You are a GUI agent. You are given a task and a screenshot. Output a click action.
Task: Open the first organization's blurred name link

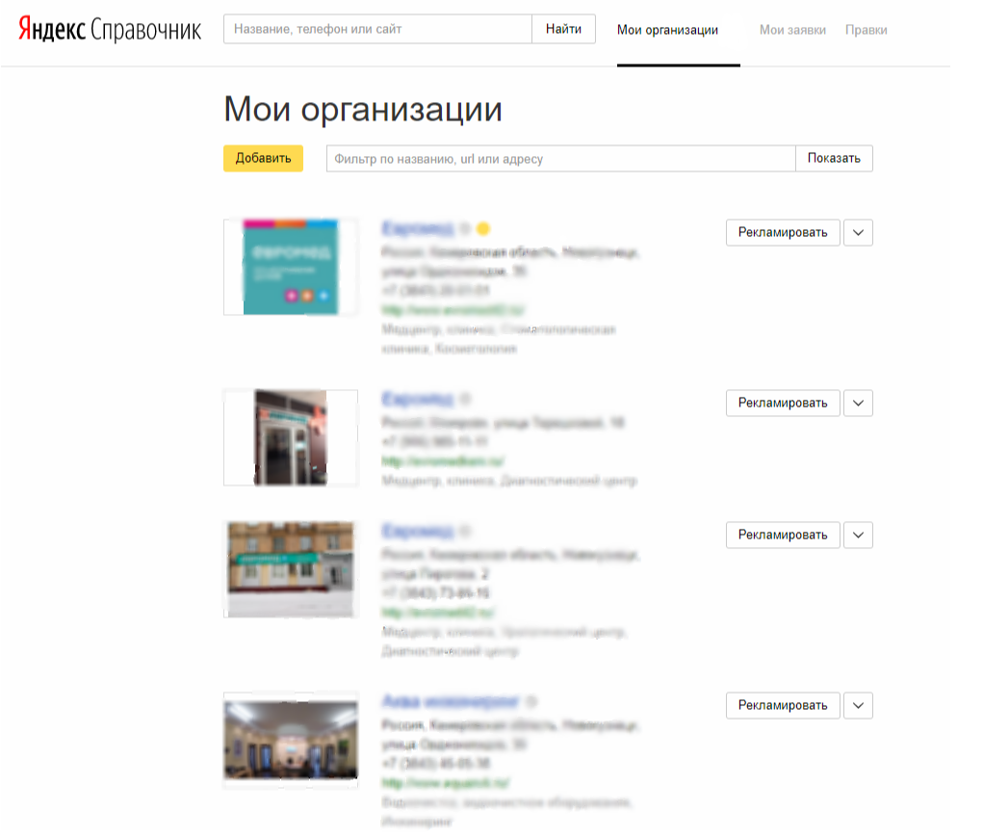(x=418, y=228)
